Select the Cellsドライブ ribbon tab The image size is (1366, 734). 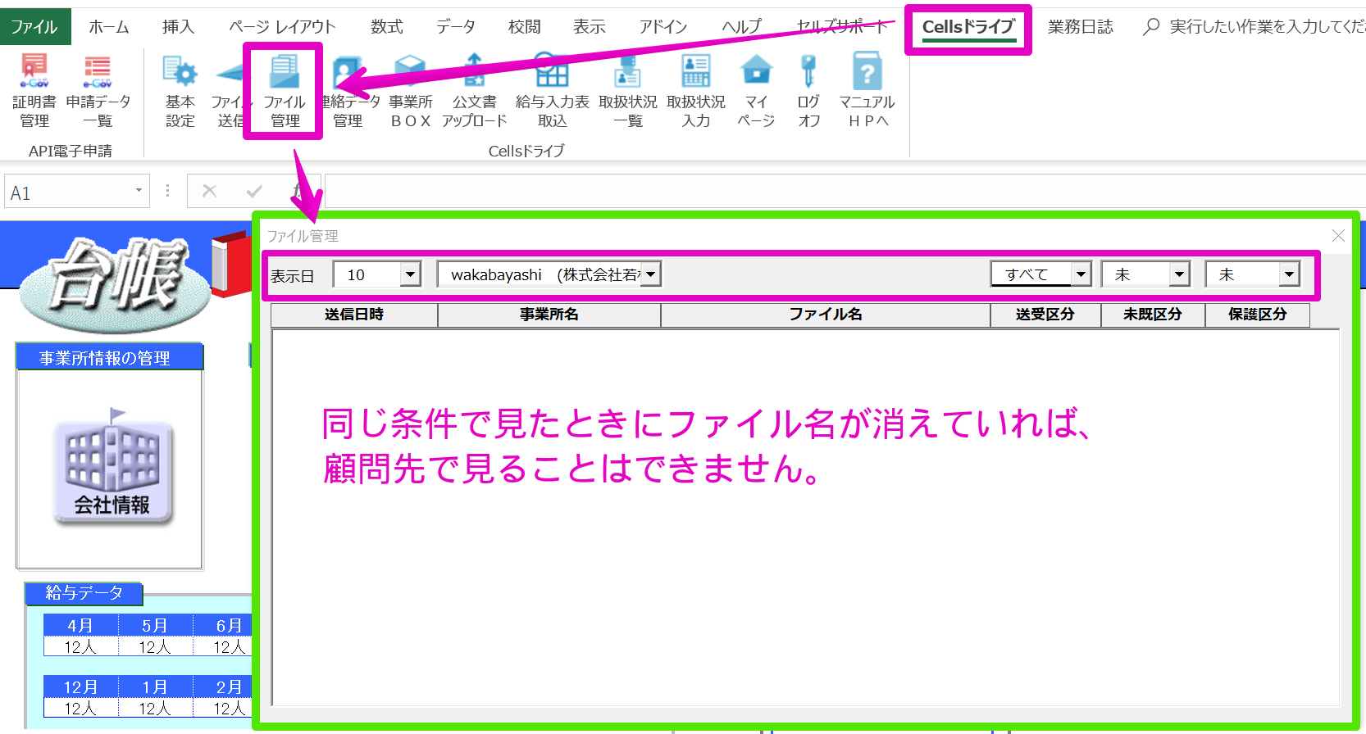(x=968, y=26)
